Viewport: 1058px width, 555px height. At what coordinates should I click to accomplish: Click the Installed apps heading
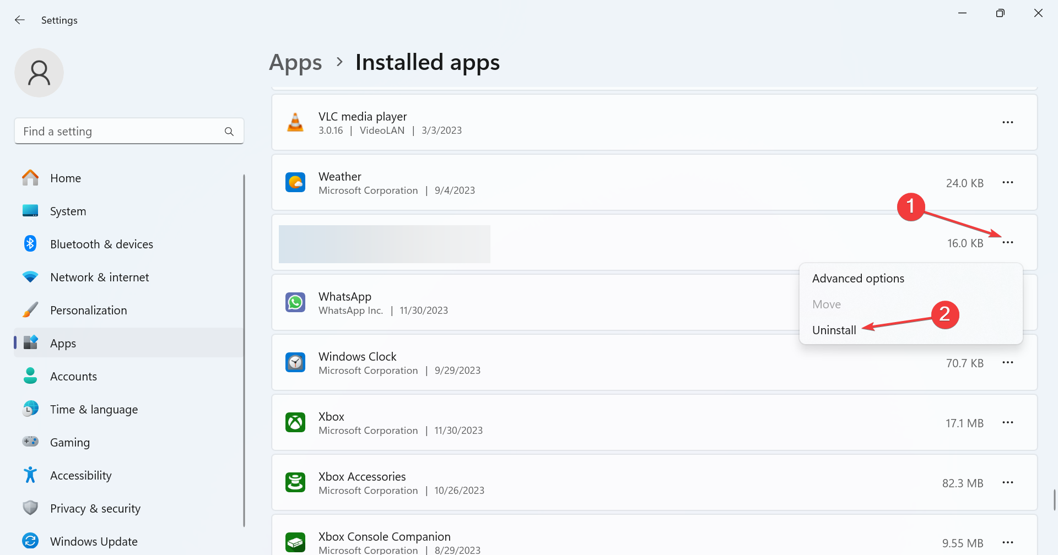(428, 63)
